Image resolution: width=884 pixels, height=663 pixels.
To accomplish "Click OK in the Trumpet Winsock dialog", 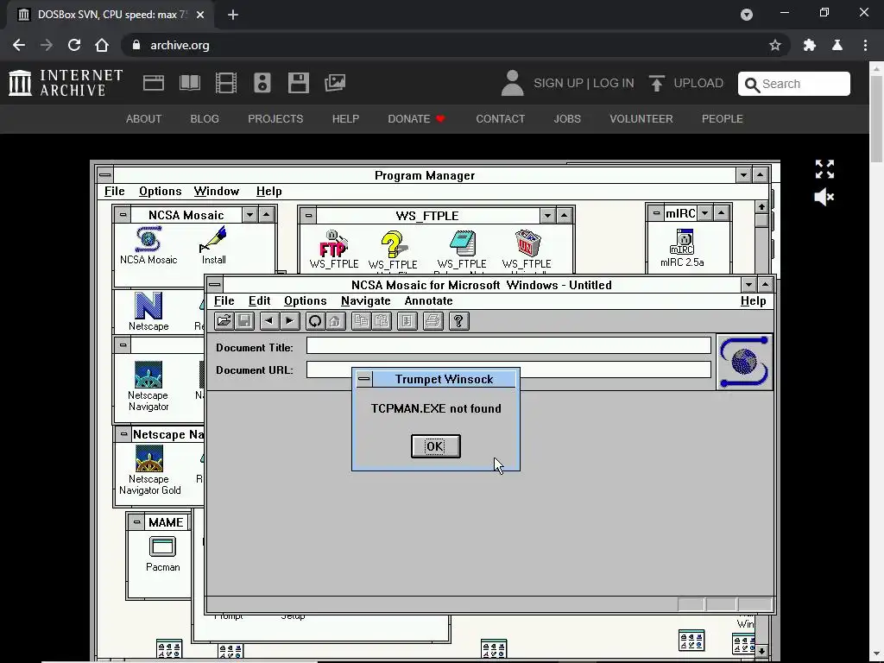I will [x=435, y=446].
